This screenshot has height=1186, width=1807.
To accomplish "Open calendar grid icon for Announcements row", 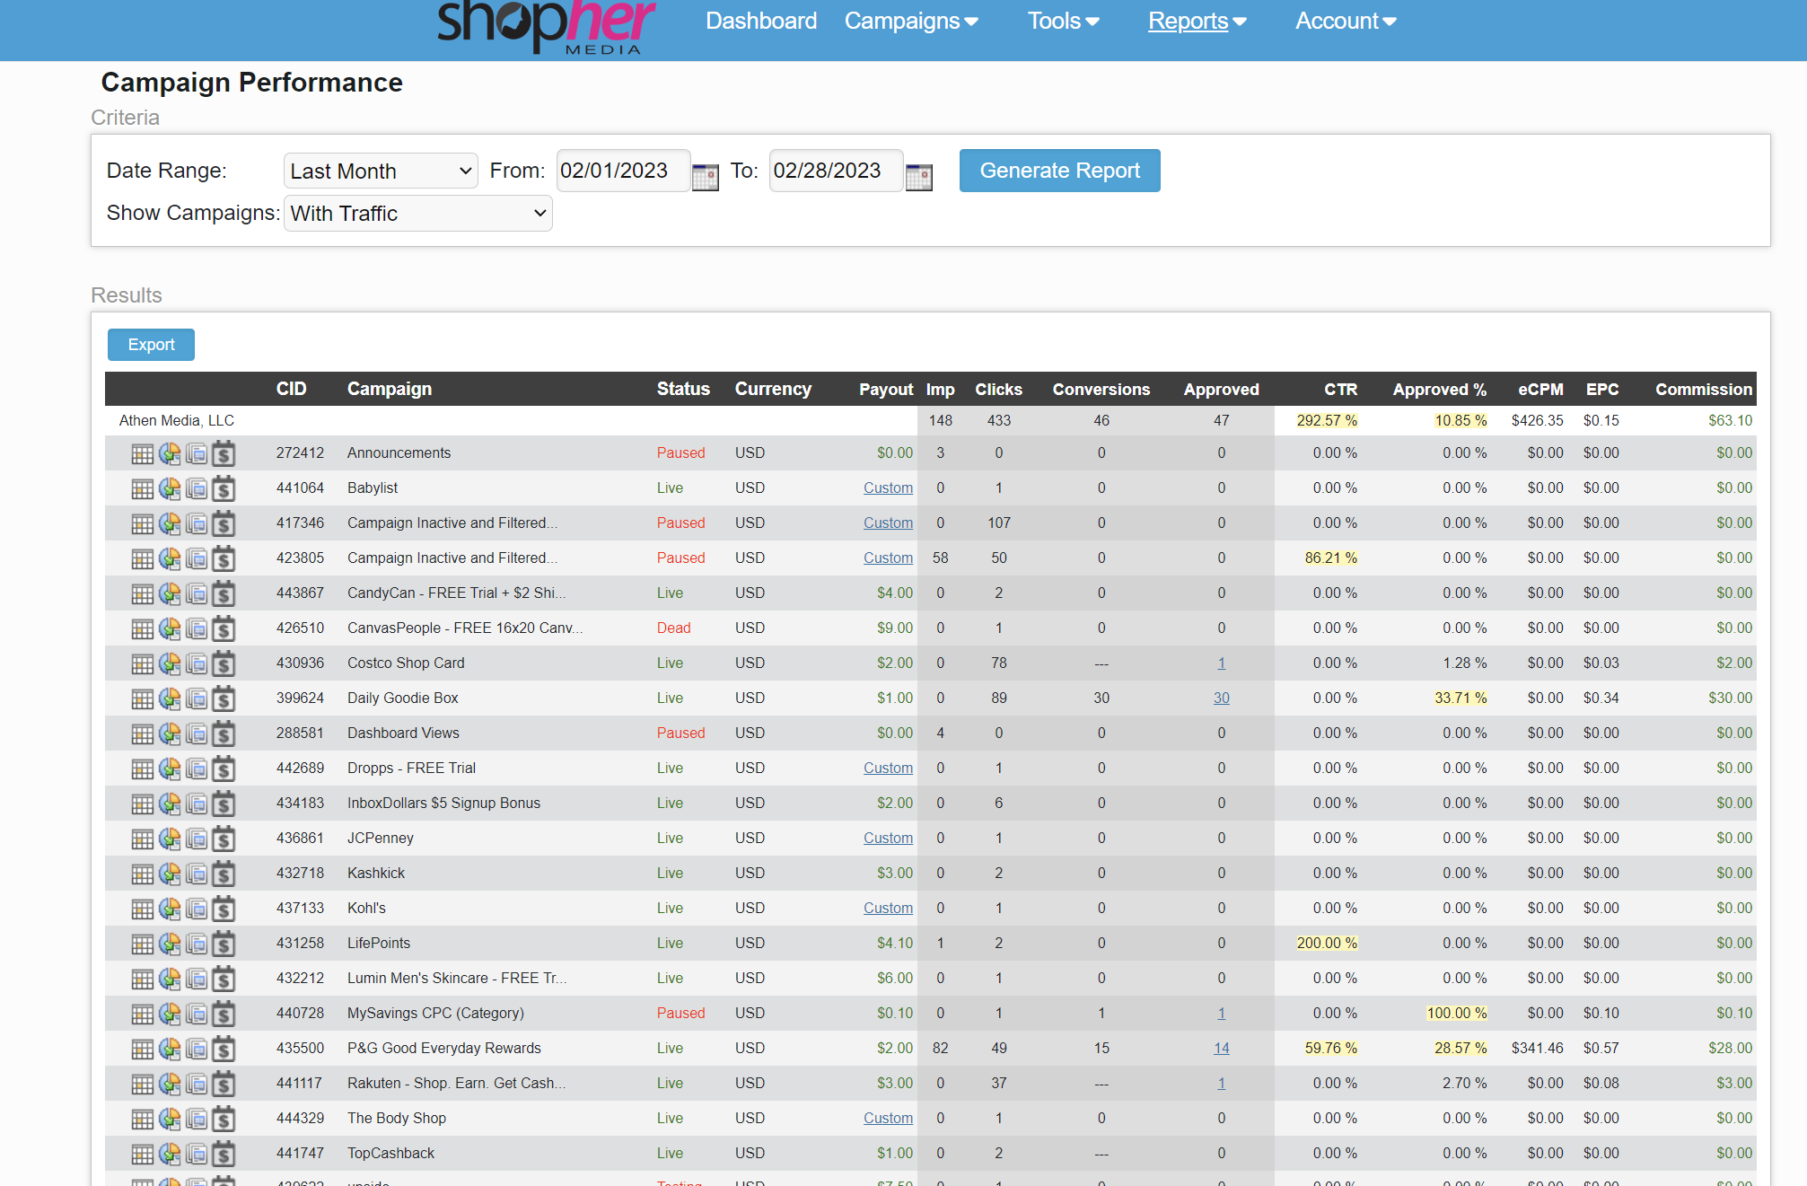I will point(143,453).
